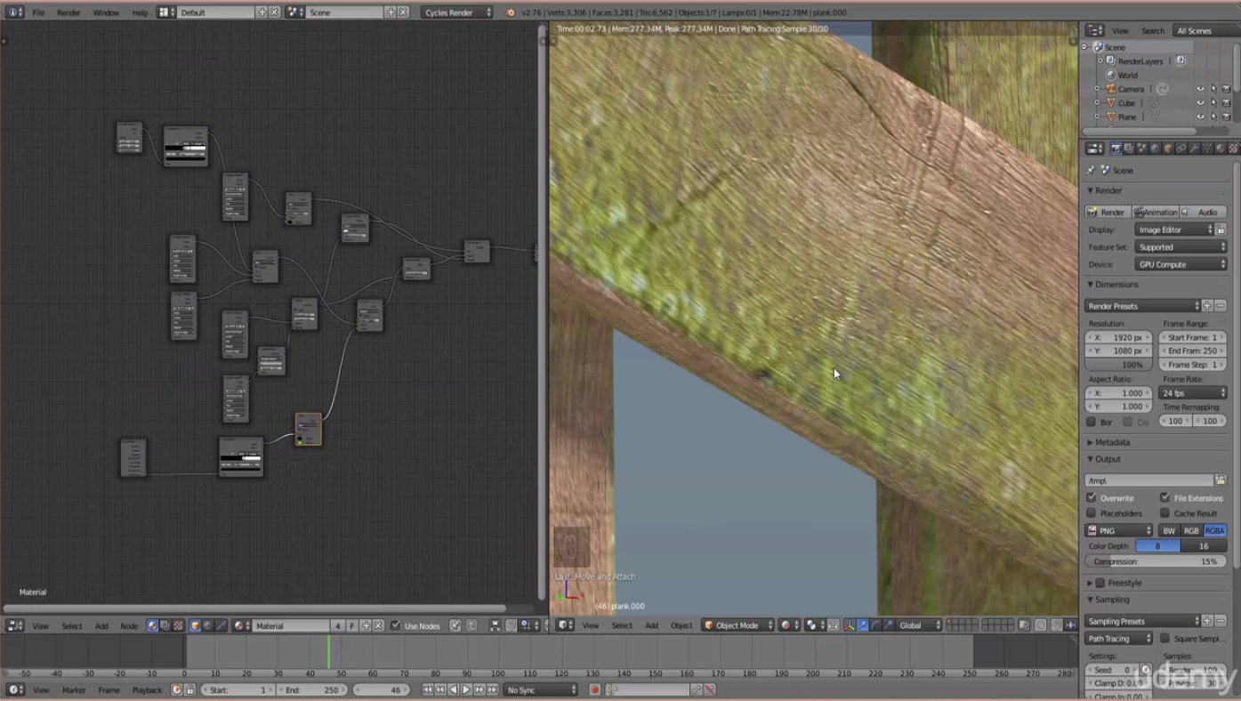Select the texture nodes tree type icon
1241x701 pixels.
click(x=178, y=626)
